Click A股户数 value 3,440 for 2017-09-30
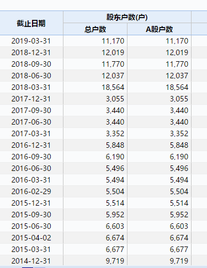 [x=179, y=110]
